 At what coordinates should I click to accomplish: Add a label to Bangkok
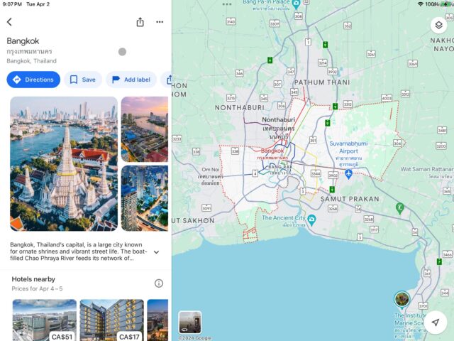(x=131, y=80)
